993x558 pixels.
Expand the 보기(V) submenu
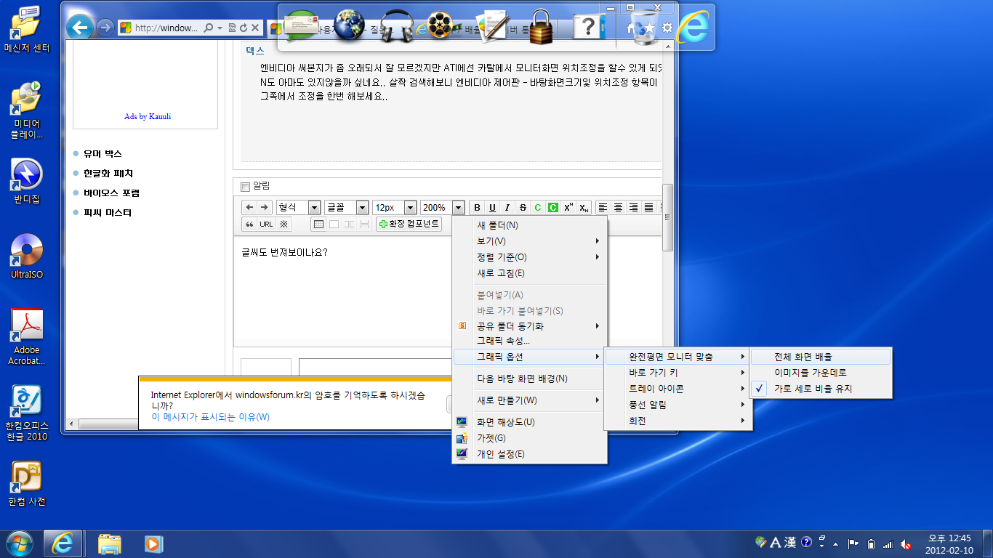pyautogui.click(x=529, y=241)
